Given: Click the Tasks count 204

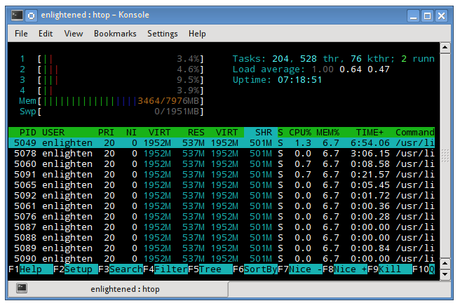Looking at the screenshot, I should click(x=280, y=59).
